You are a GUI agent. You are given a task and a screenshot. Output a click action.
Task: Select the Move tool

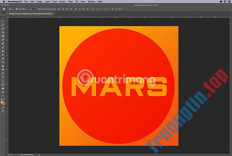click(3, 17)
